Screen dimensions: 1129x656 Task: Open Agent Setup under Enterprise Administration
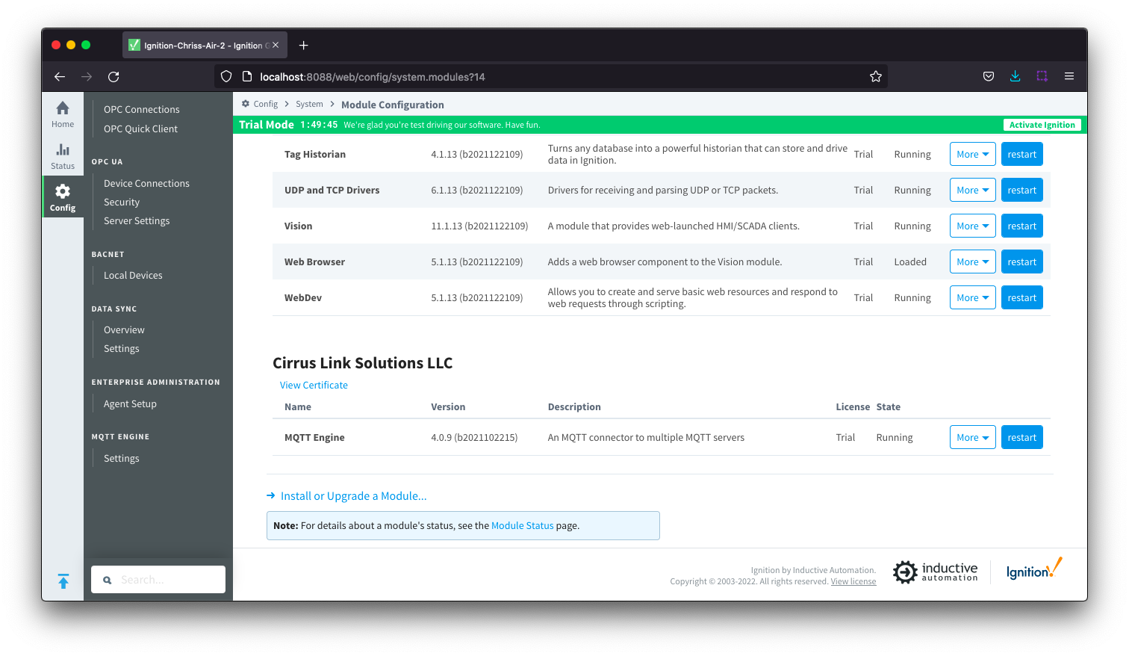(x=130, y=403)
